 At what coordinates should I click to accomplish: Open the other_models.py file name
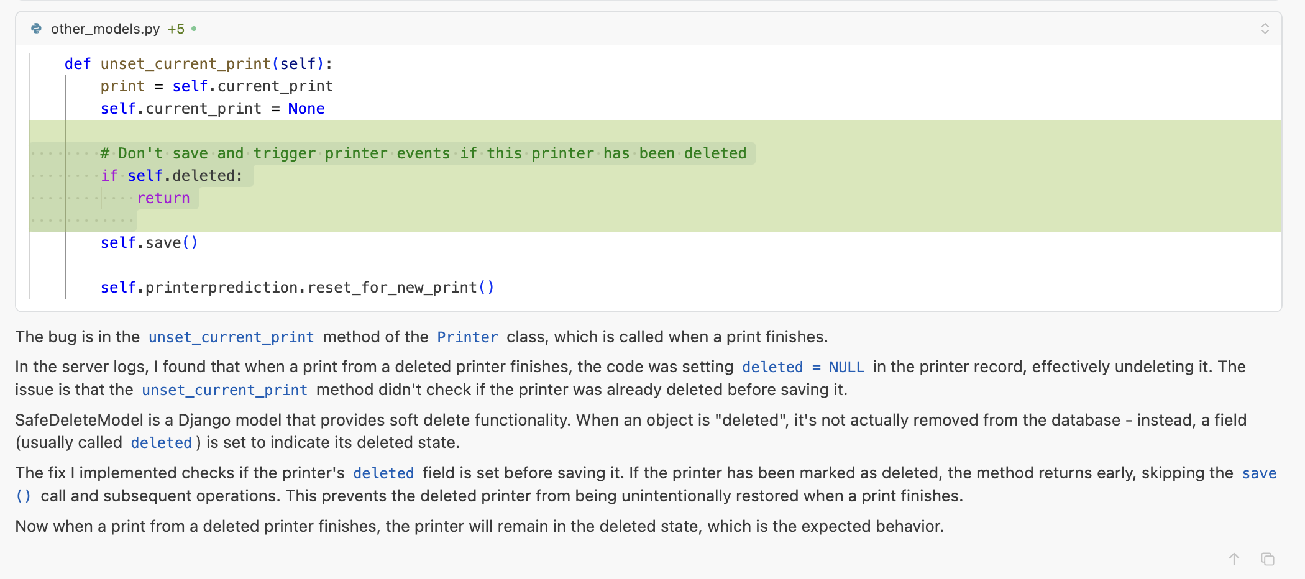tap(105, 29)
